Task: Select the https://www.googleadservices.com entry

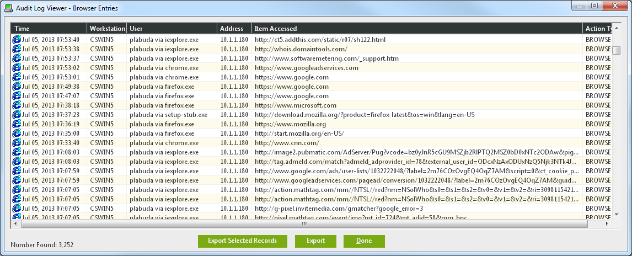Action: (307, 68)
